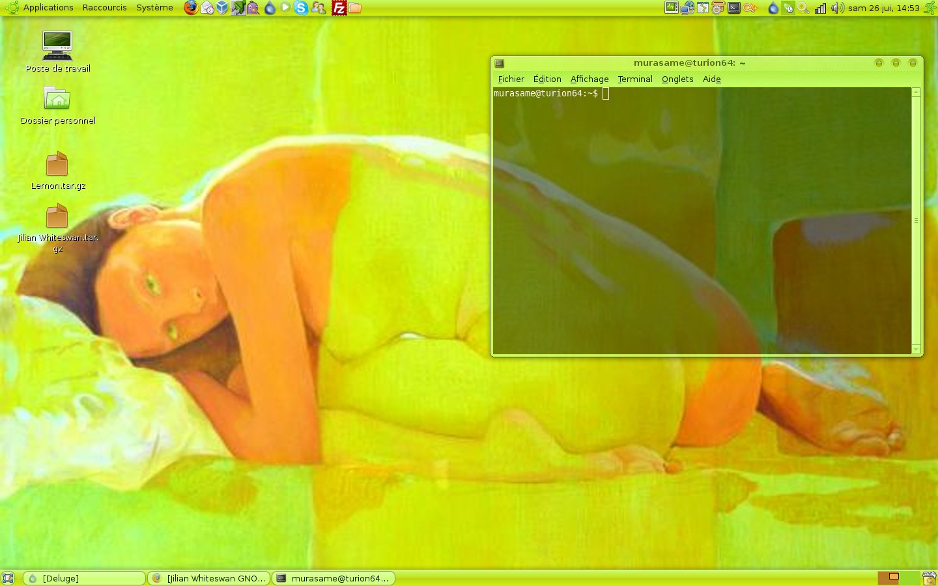The image size is (938, 586).
Task: Select the Jilian Whiteswan.tar.gz archive icon
Action: pos(57,228)
